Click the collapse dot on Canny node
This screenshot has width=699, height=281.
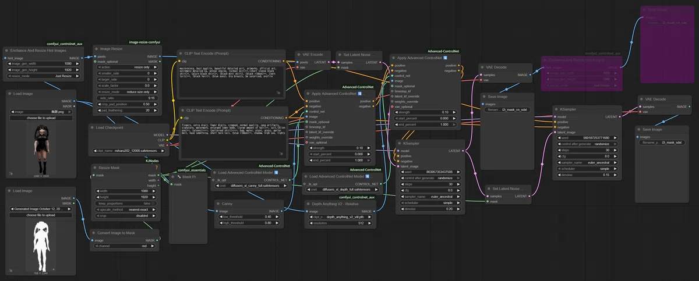click(x=218, y=204)
